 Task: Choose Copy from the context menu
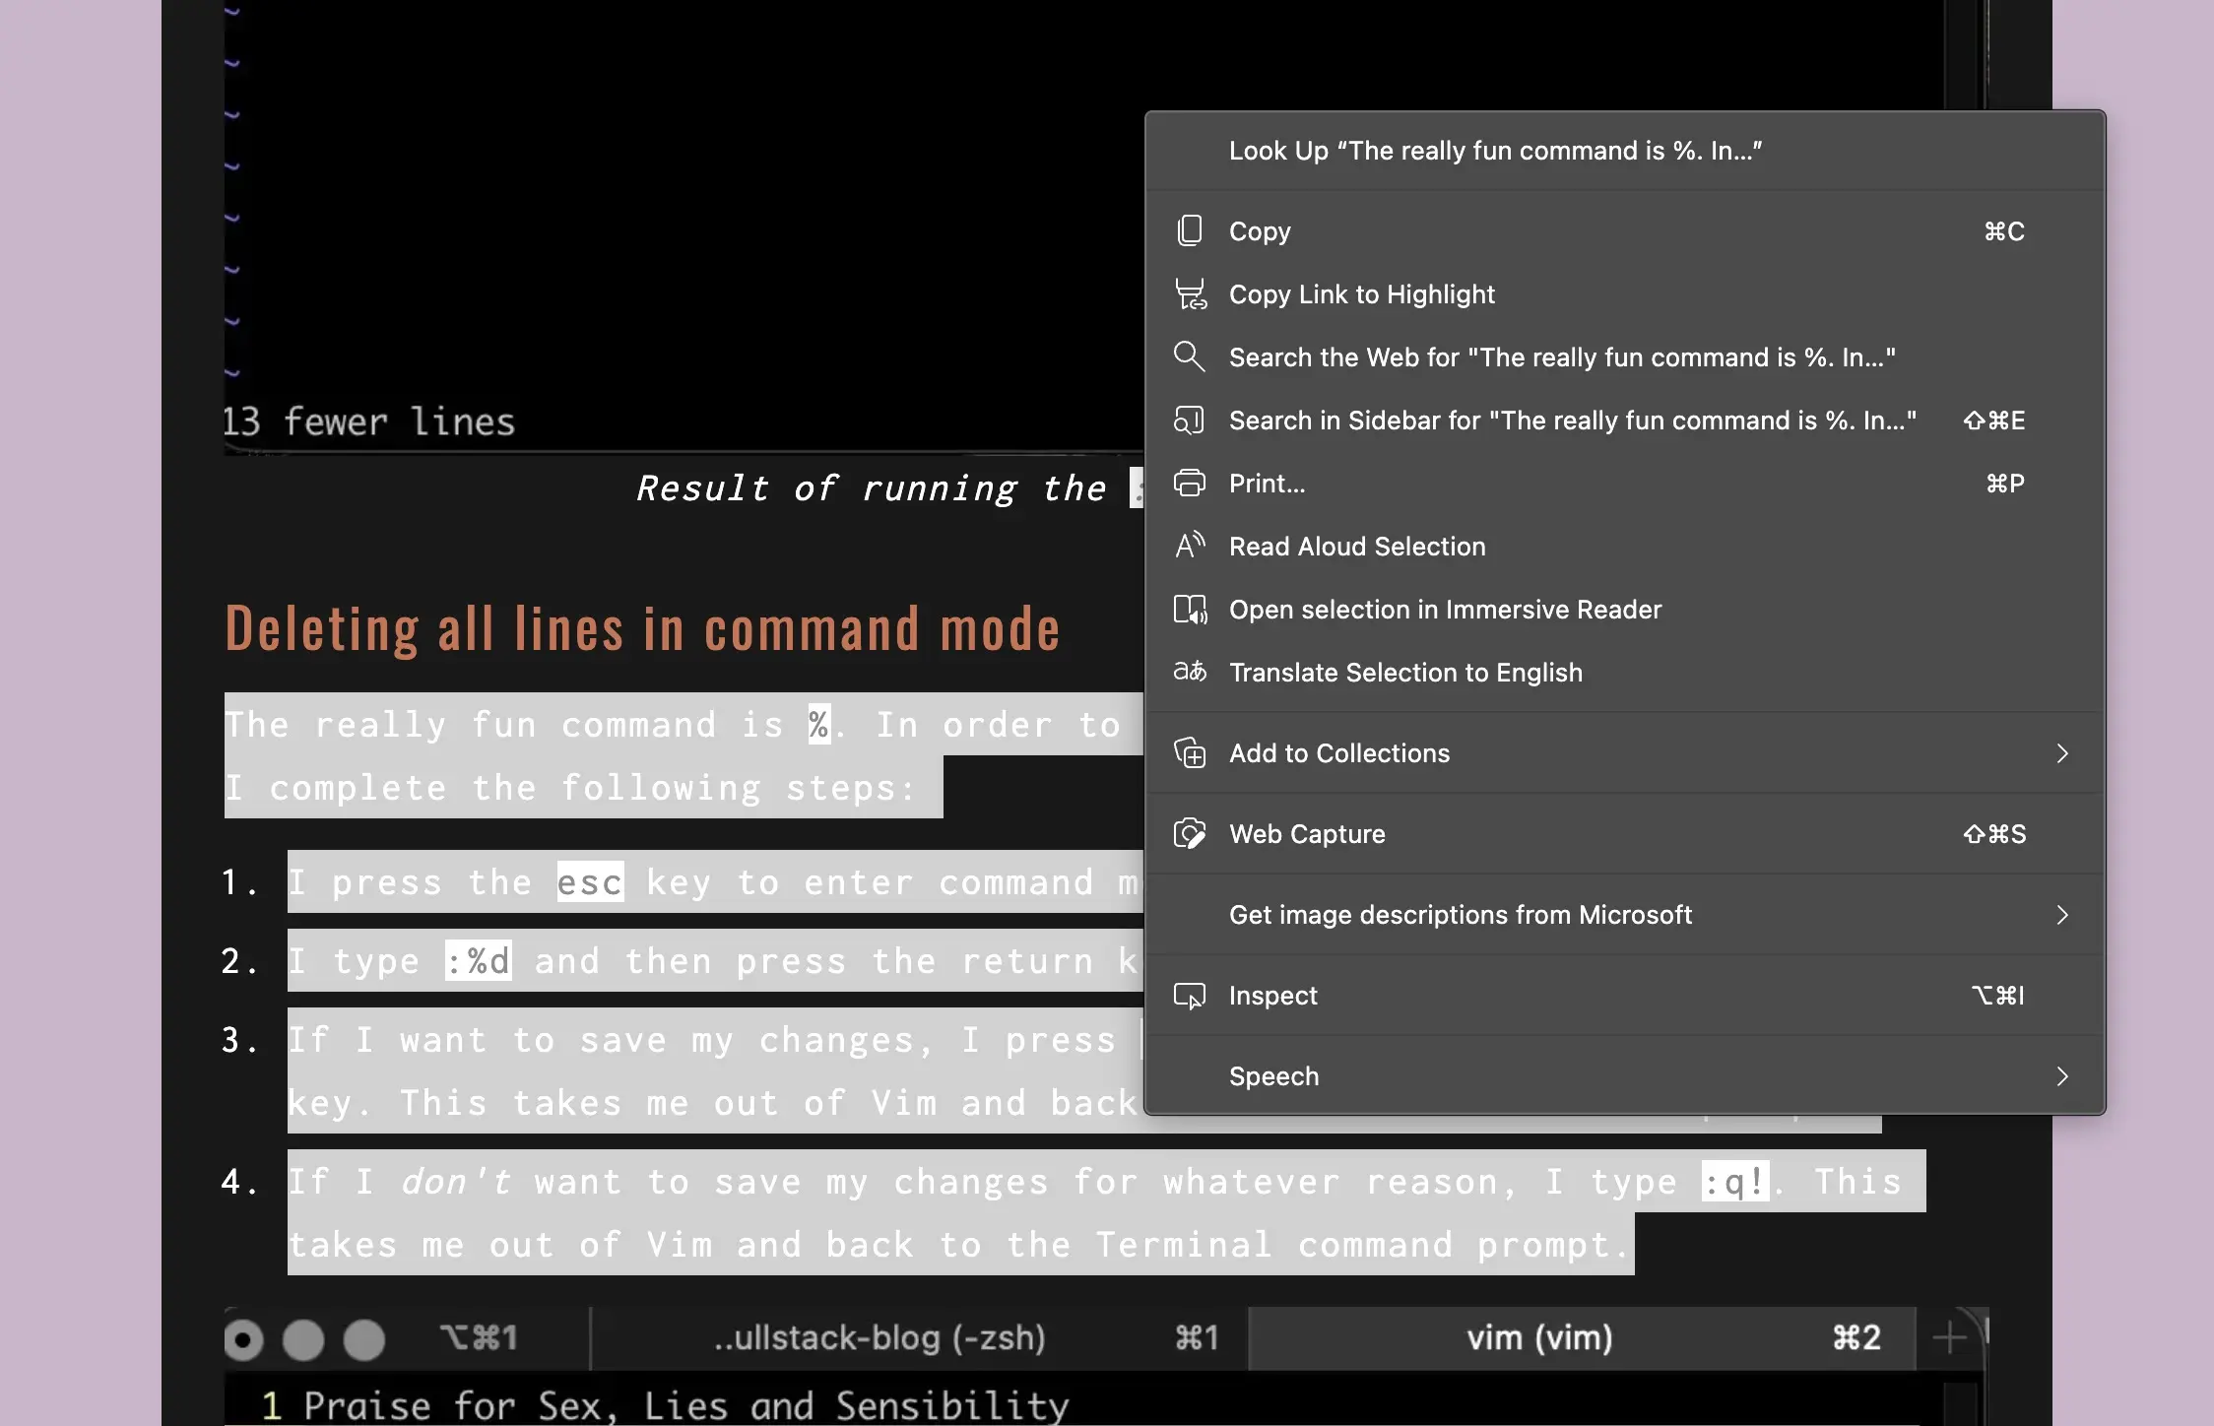(1625, 230)
